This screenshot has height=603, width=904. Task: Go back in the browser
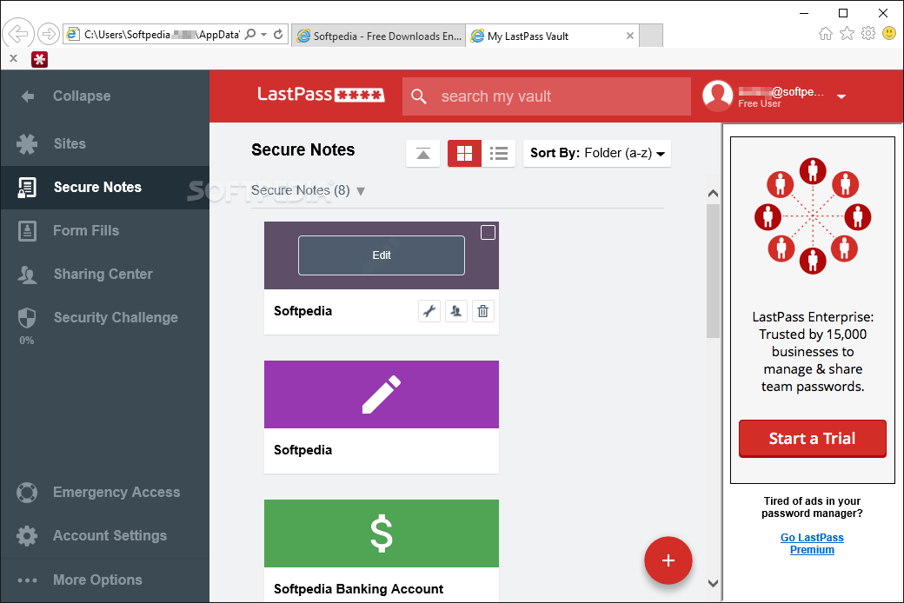[18, 34]
